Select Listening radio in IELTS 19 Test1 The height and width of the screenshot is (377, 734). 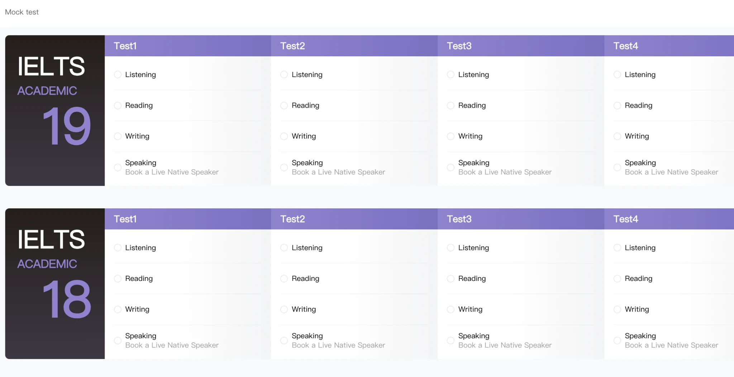click(x=118, y=75)
